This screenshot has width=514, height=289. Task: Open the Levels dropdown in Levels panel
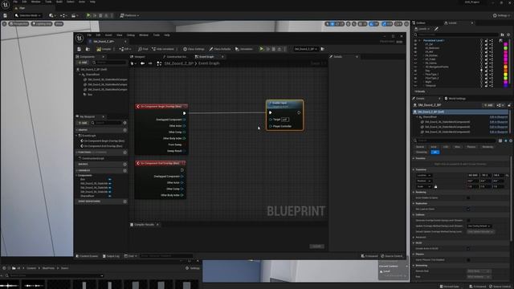tap(422, 29)
